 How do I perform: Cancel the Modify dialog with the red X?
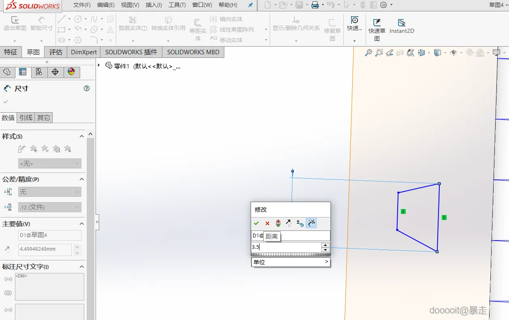pyautogui.click(x=267, y=223)
